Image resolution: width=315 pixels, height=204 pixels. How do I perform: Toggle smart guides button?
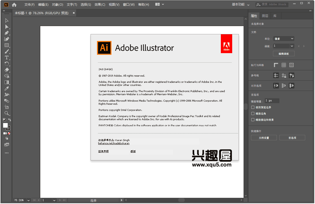pos(292,75)
